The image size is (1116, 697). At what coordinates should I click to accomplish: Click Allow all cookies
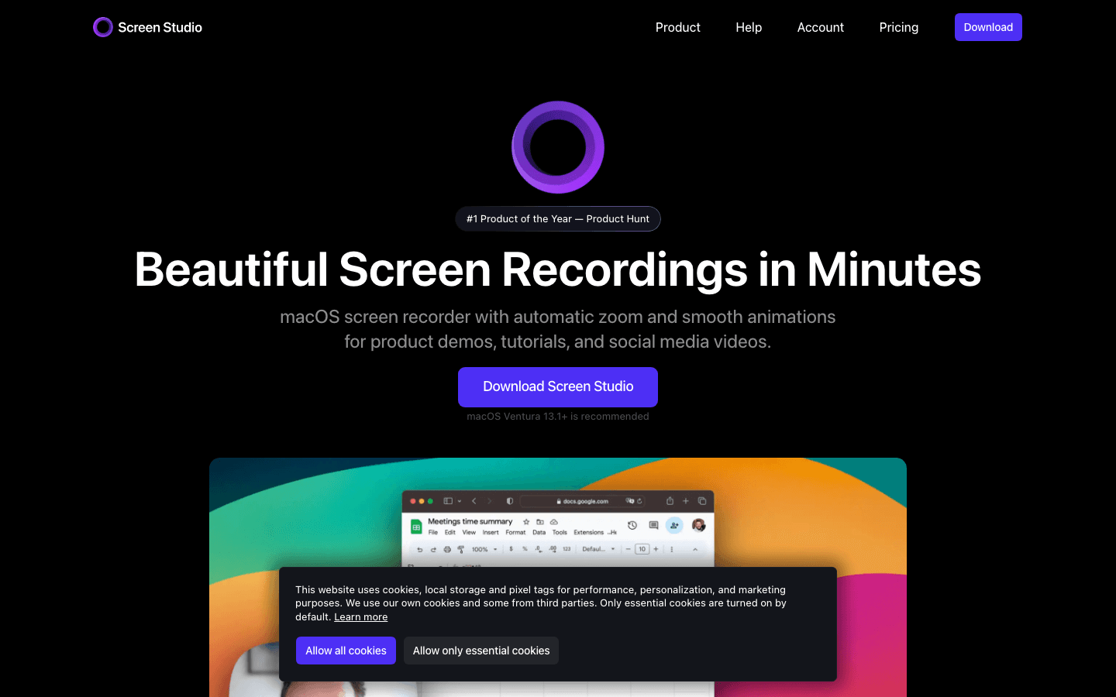346,651
